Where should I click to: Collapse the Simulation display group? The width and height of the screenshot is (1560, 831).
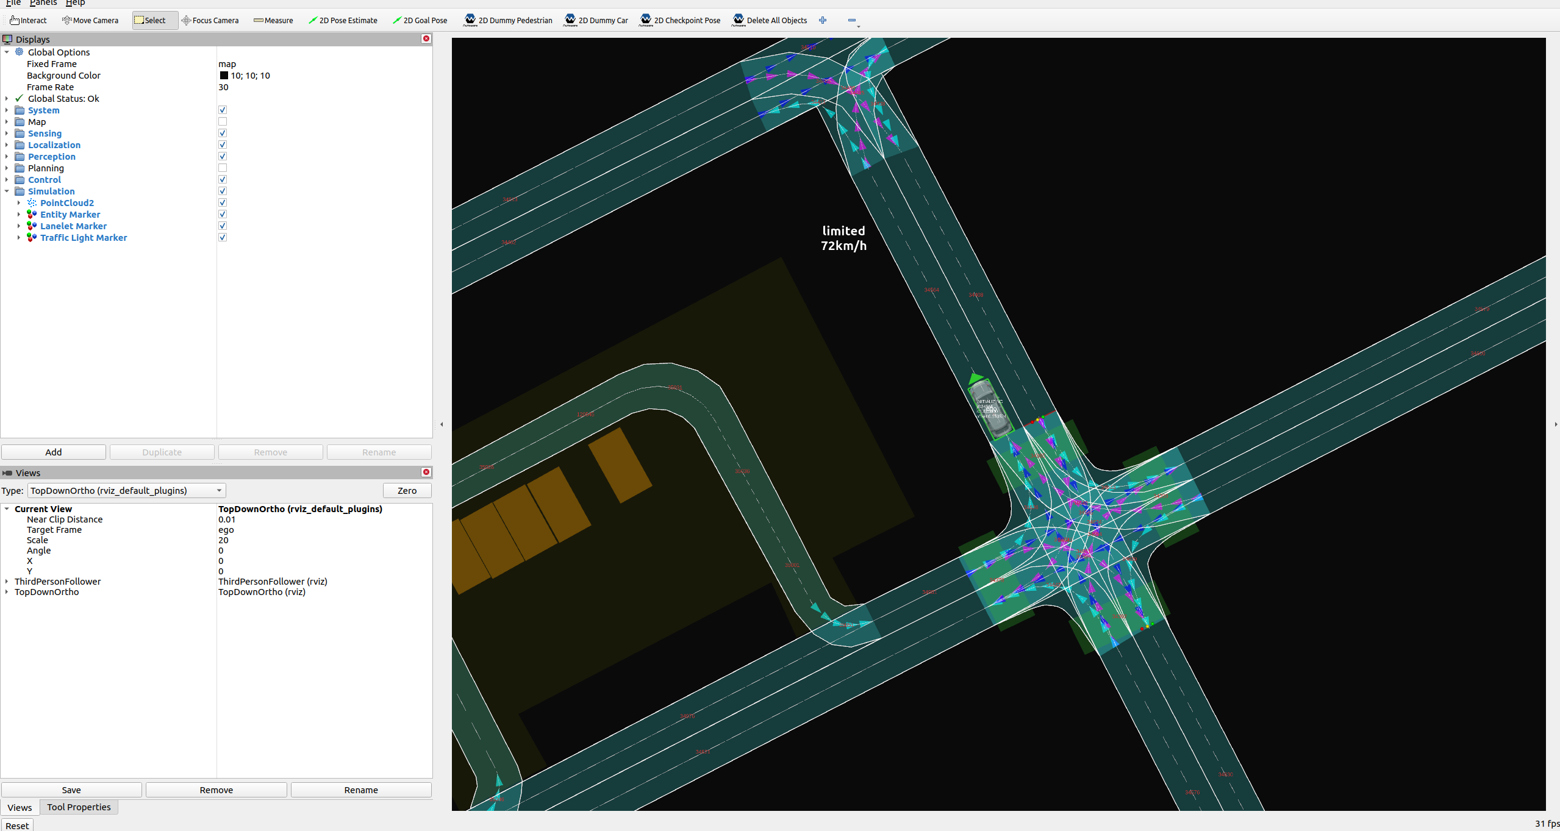(x=7, y=191)
